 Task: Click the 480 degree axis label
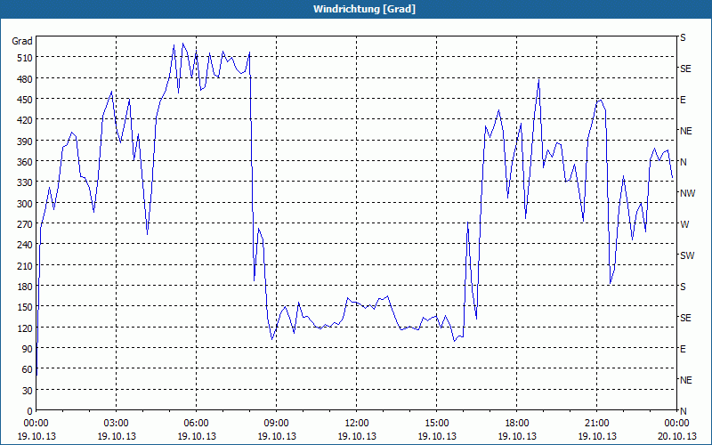pyautogui.click(x=25, y=78)
